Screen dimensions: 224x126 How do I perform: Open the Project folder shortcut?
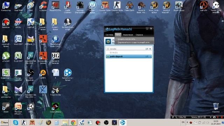click(55, 24)
